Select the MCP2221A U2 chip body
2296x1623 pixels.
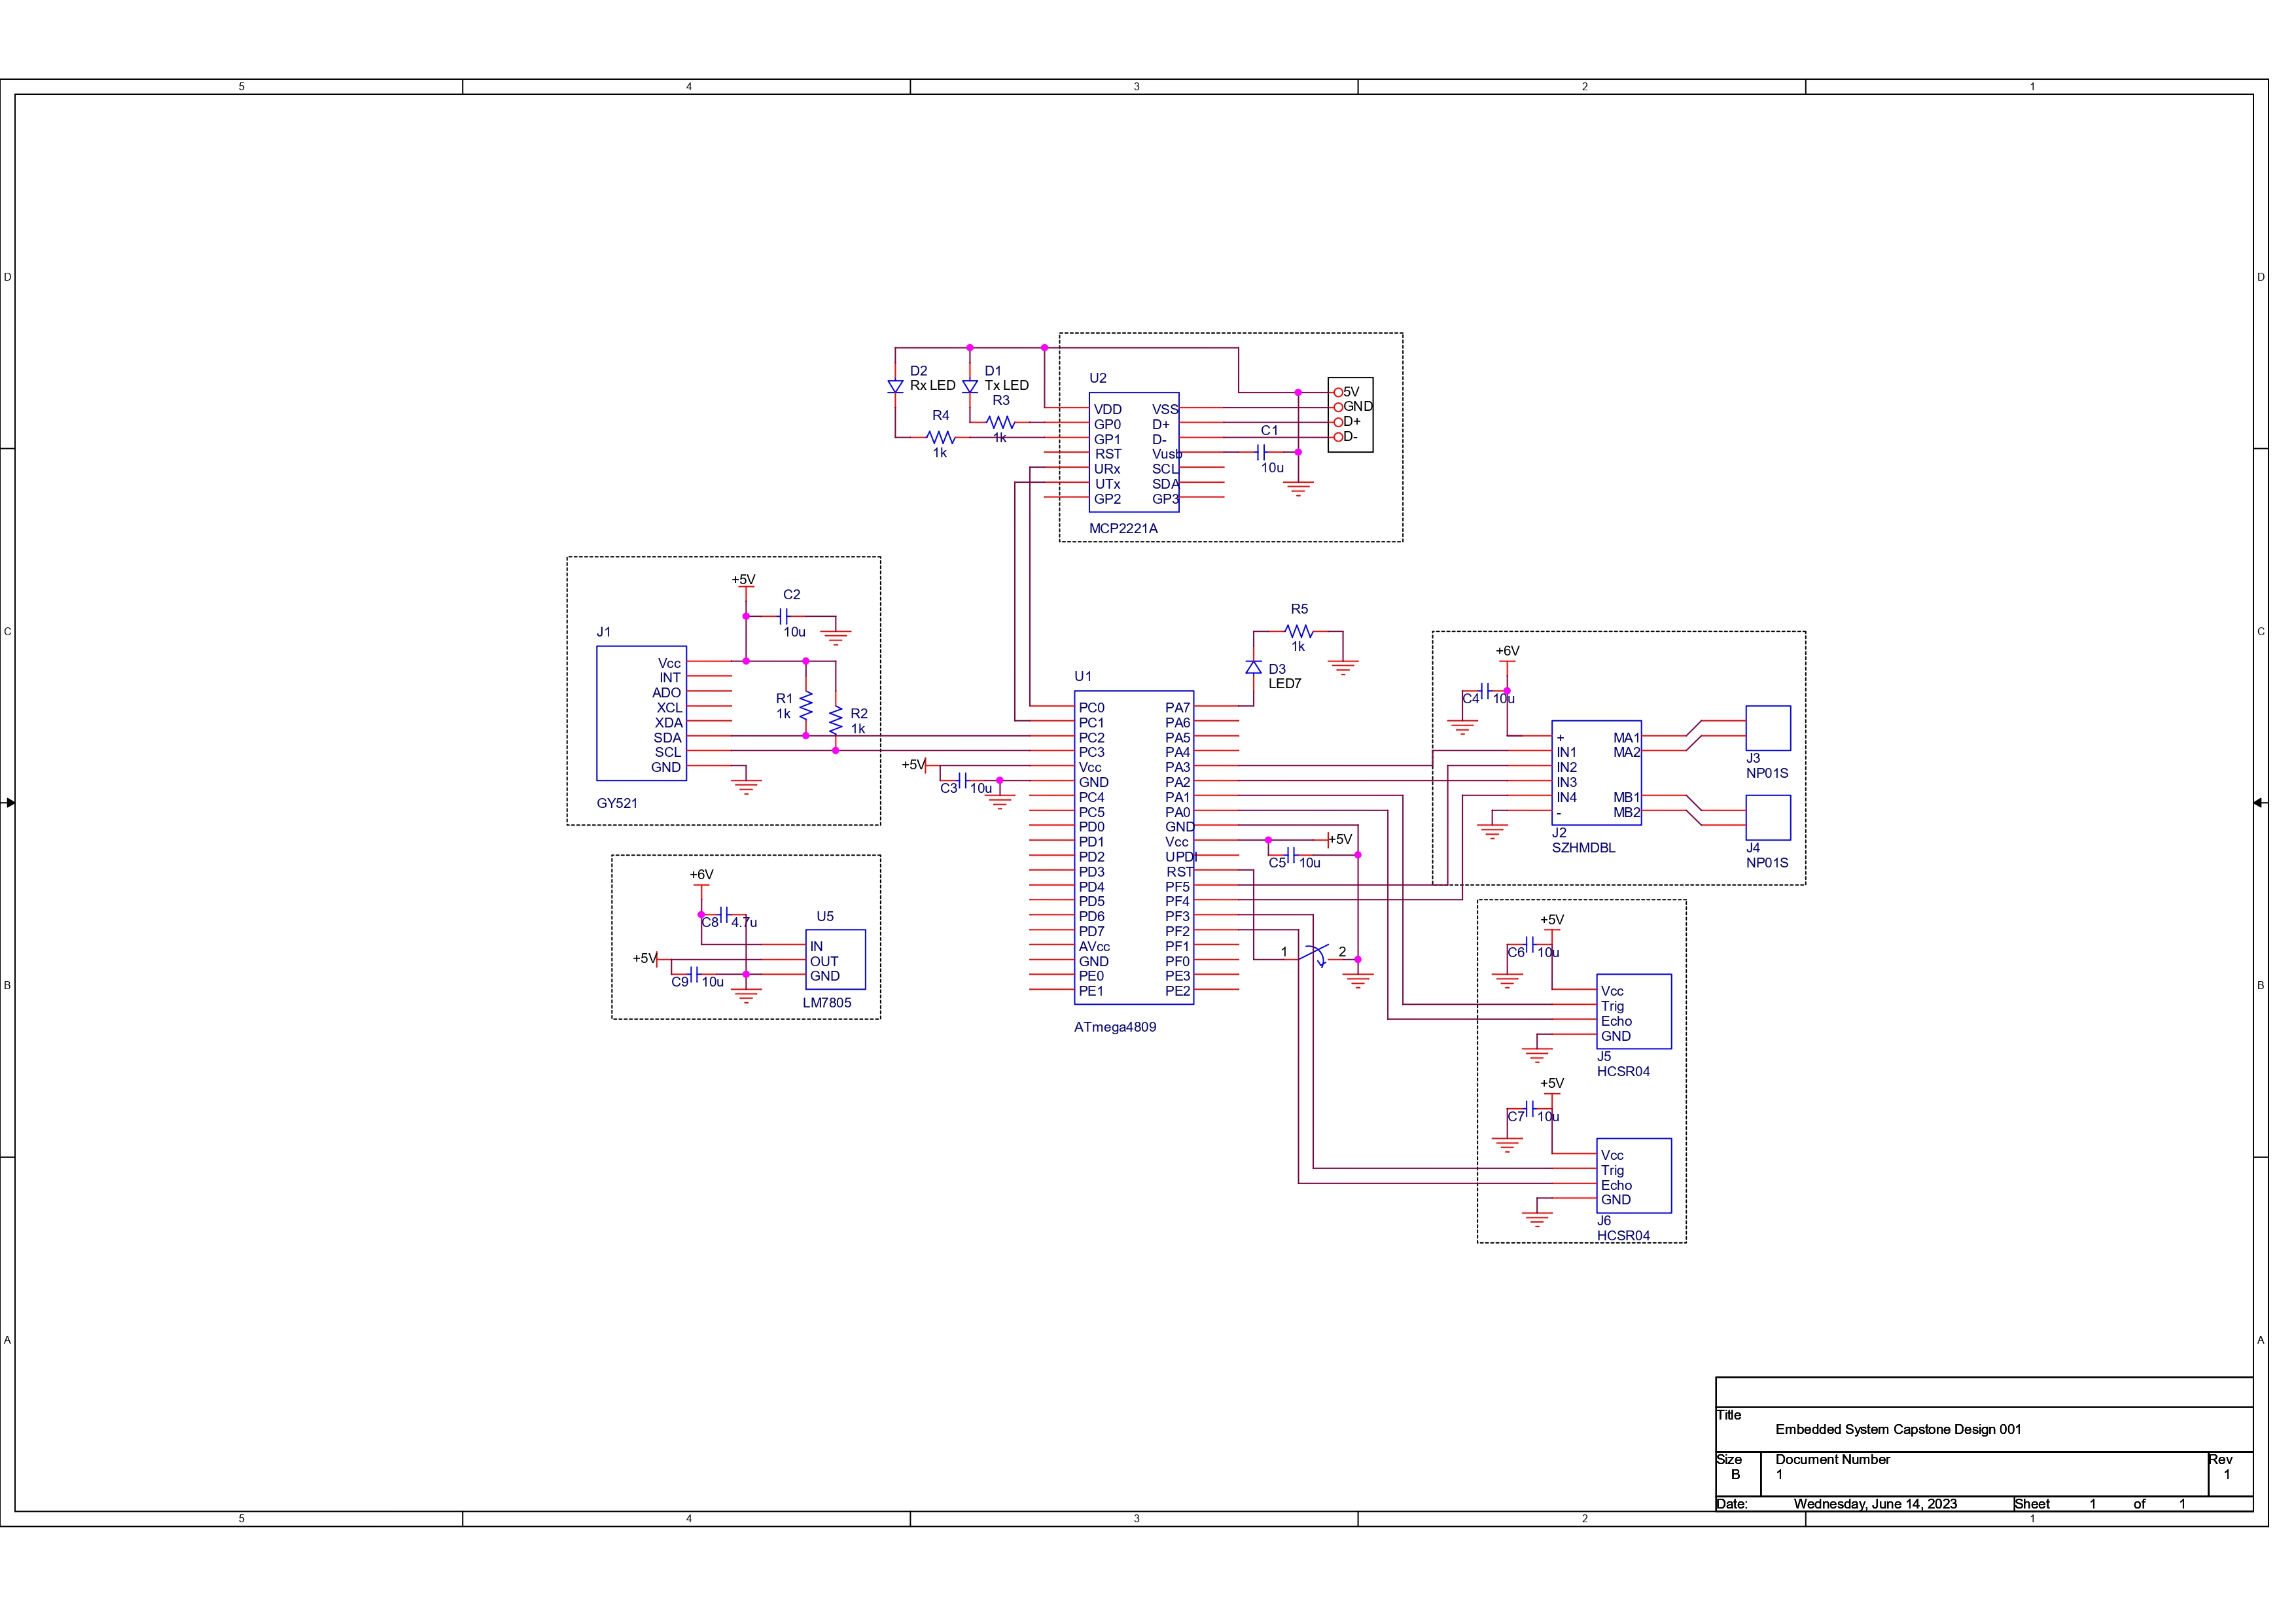[x=1134, y=452]
